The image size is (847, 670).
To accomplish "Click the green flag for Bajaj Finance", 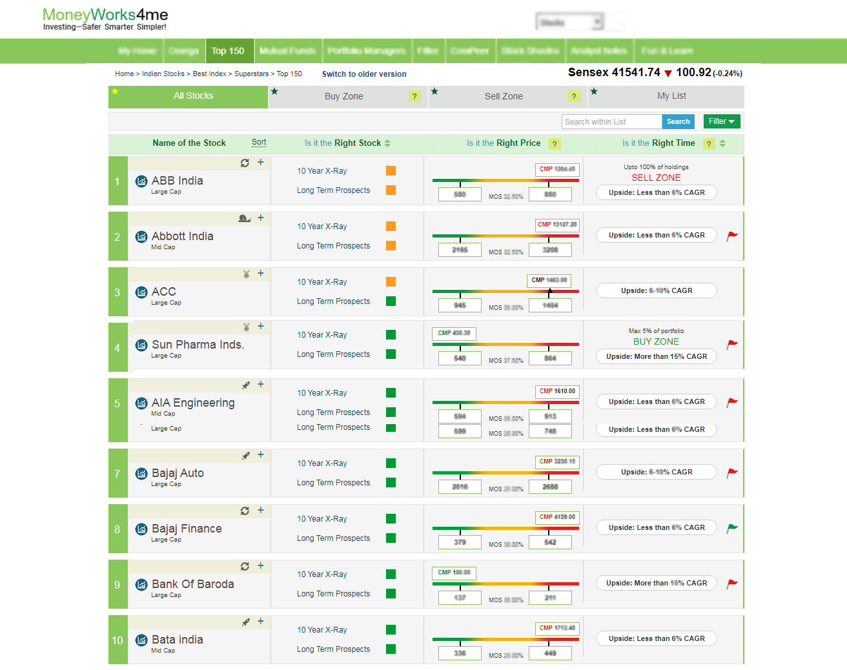I will 731,528.
